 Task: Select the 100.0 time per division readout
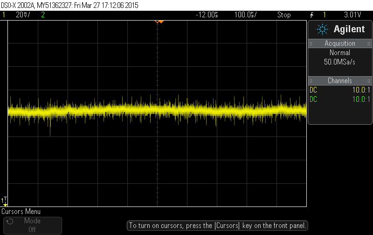[x=246, y=15]
